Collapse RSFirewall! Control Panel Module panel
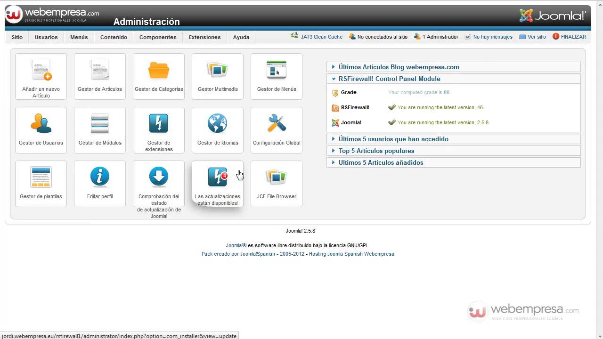 [453, 79]
